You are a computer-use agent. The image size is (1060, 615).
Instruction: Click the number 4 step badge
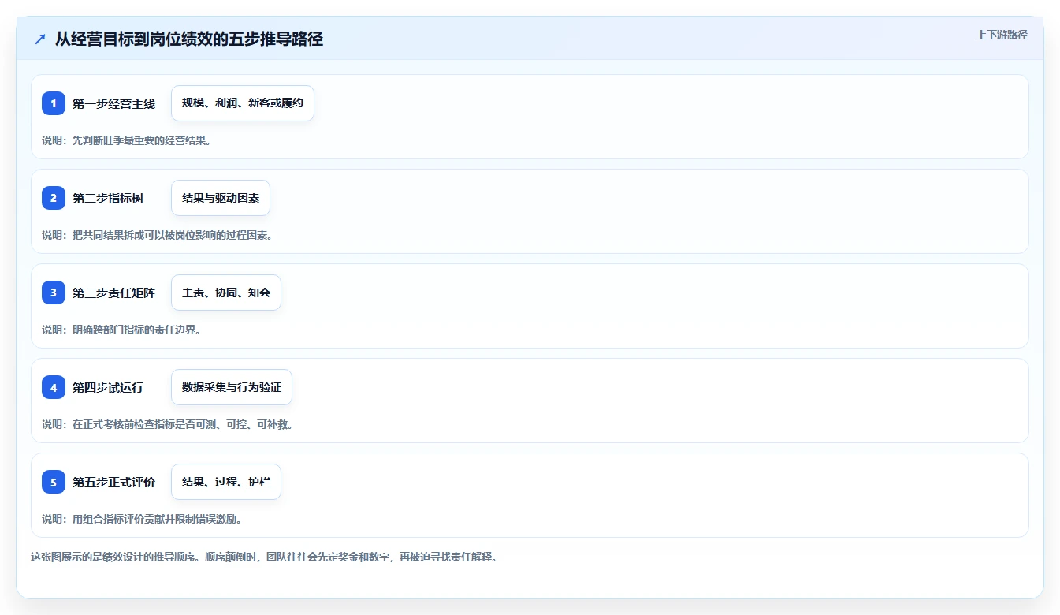54,387
